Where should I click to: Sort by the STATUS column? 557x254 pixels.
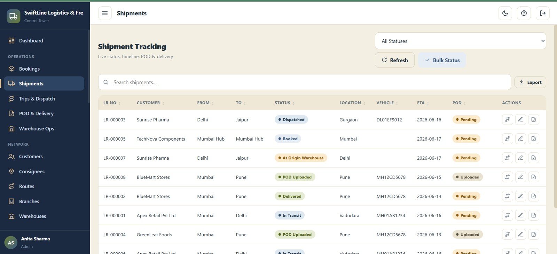[284, 103]
